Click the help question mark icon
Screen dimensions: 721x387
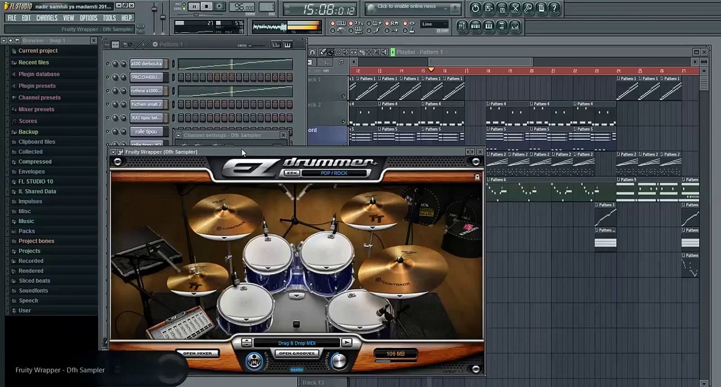554,9
